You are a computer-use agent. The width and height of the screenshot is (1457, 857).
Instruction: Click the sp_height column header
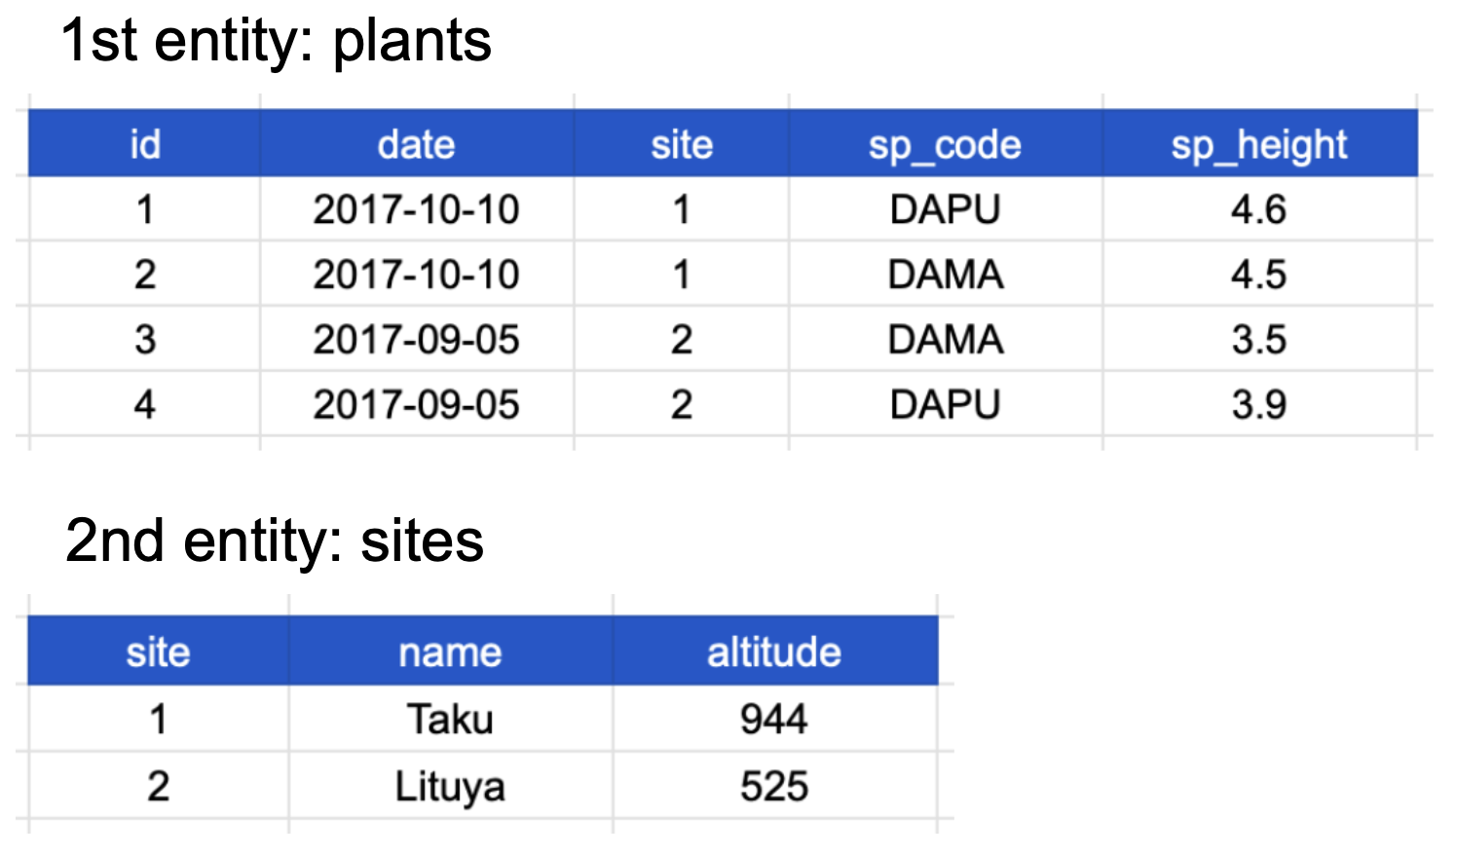pos(1258,145)
